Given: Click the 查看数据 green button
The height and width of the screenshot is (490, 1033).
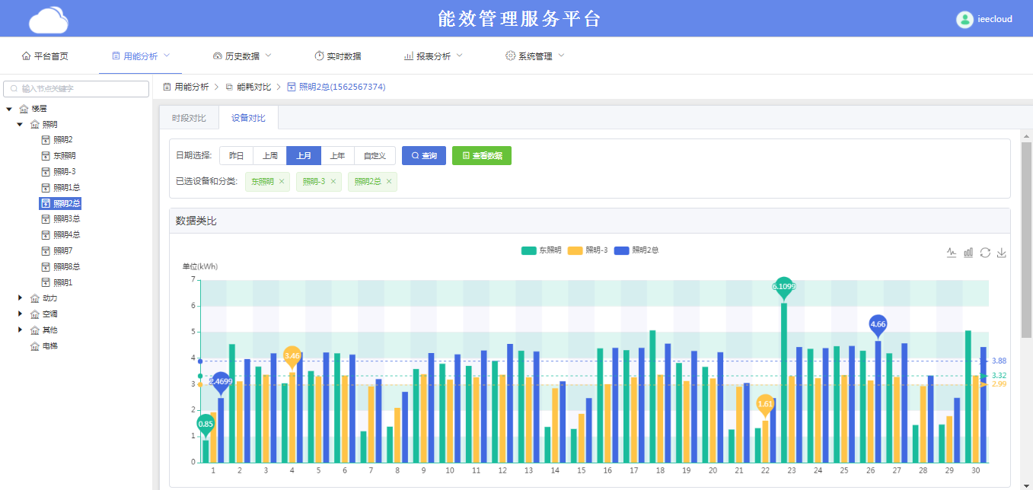Looking at the screenshot, I should [482, 156].
